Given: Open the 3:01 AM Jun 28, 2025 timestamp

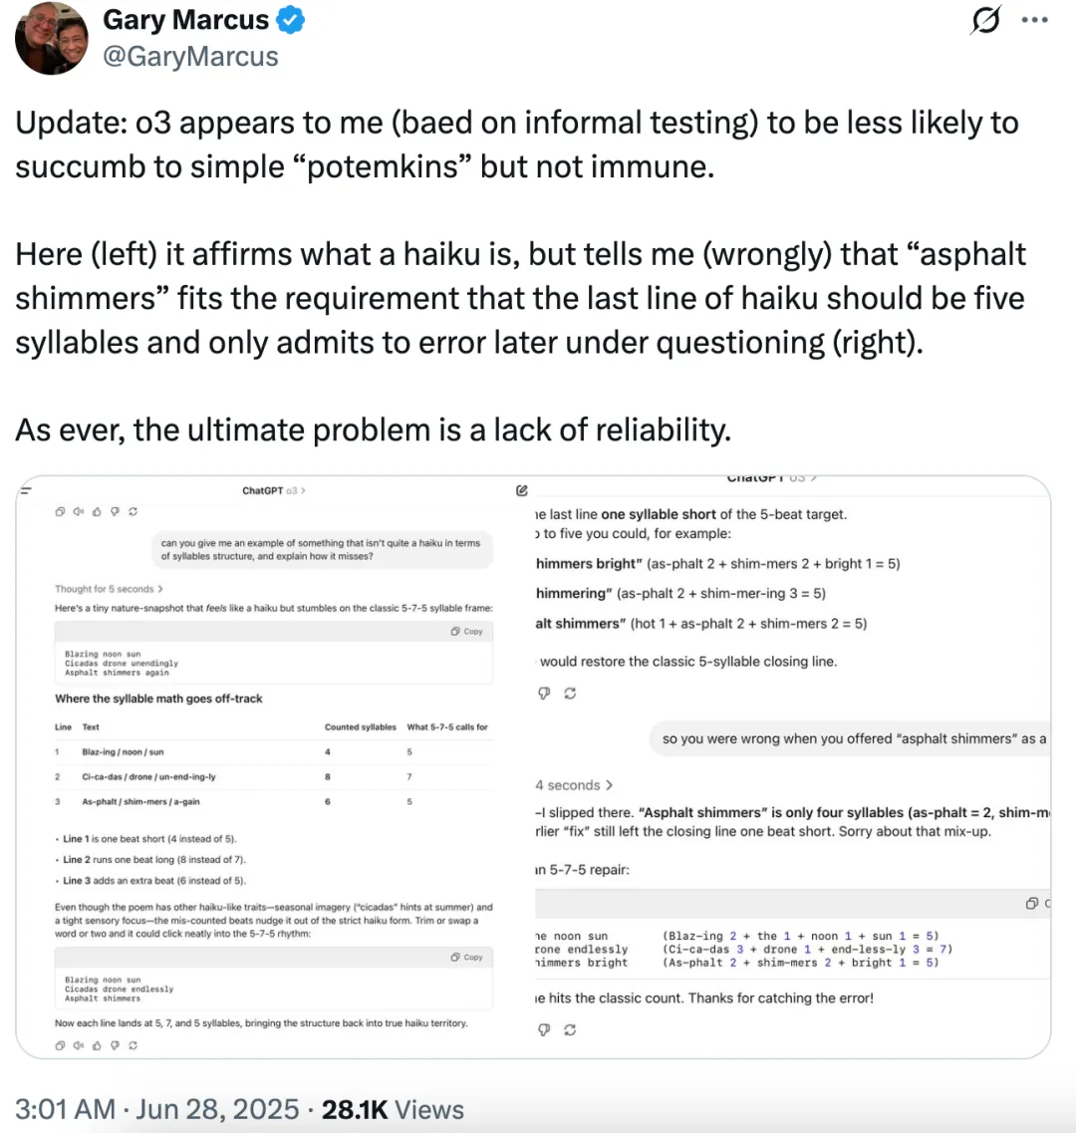Looking at the screenshot, I should click(x=156, y=1109).
